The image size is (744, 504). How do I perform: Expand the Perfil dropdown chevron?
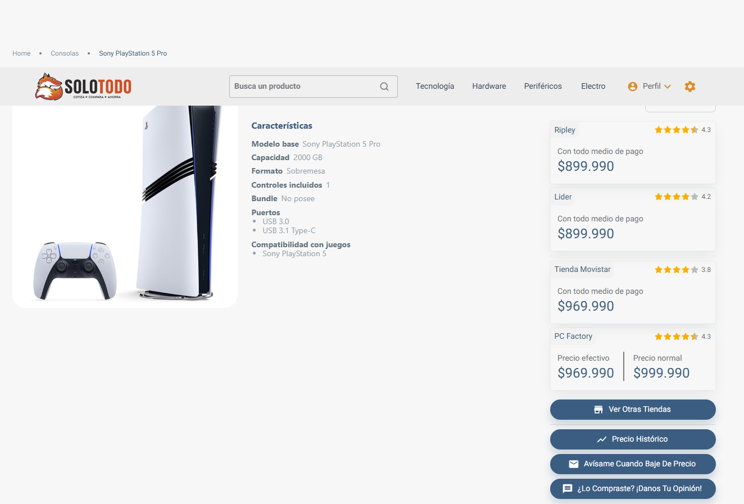[x=668, y=87]
